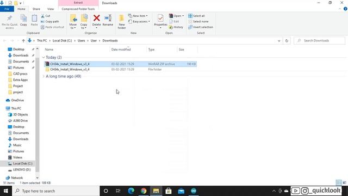Click This PC in address bar

[x=42, y=41]
